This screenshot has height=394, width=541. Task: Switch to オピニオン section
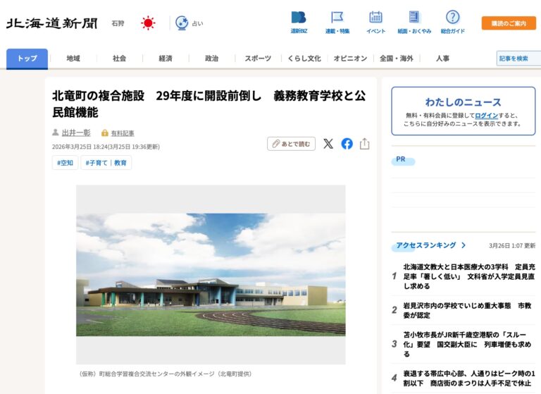click(x=350, y=59)
